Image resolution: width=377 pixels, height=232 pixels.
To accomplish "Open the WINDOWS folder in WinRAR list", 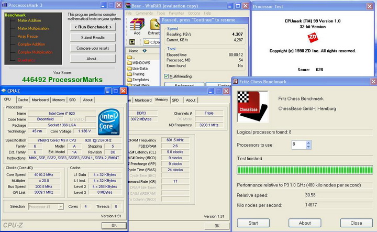I will [x=138, y=63].
